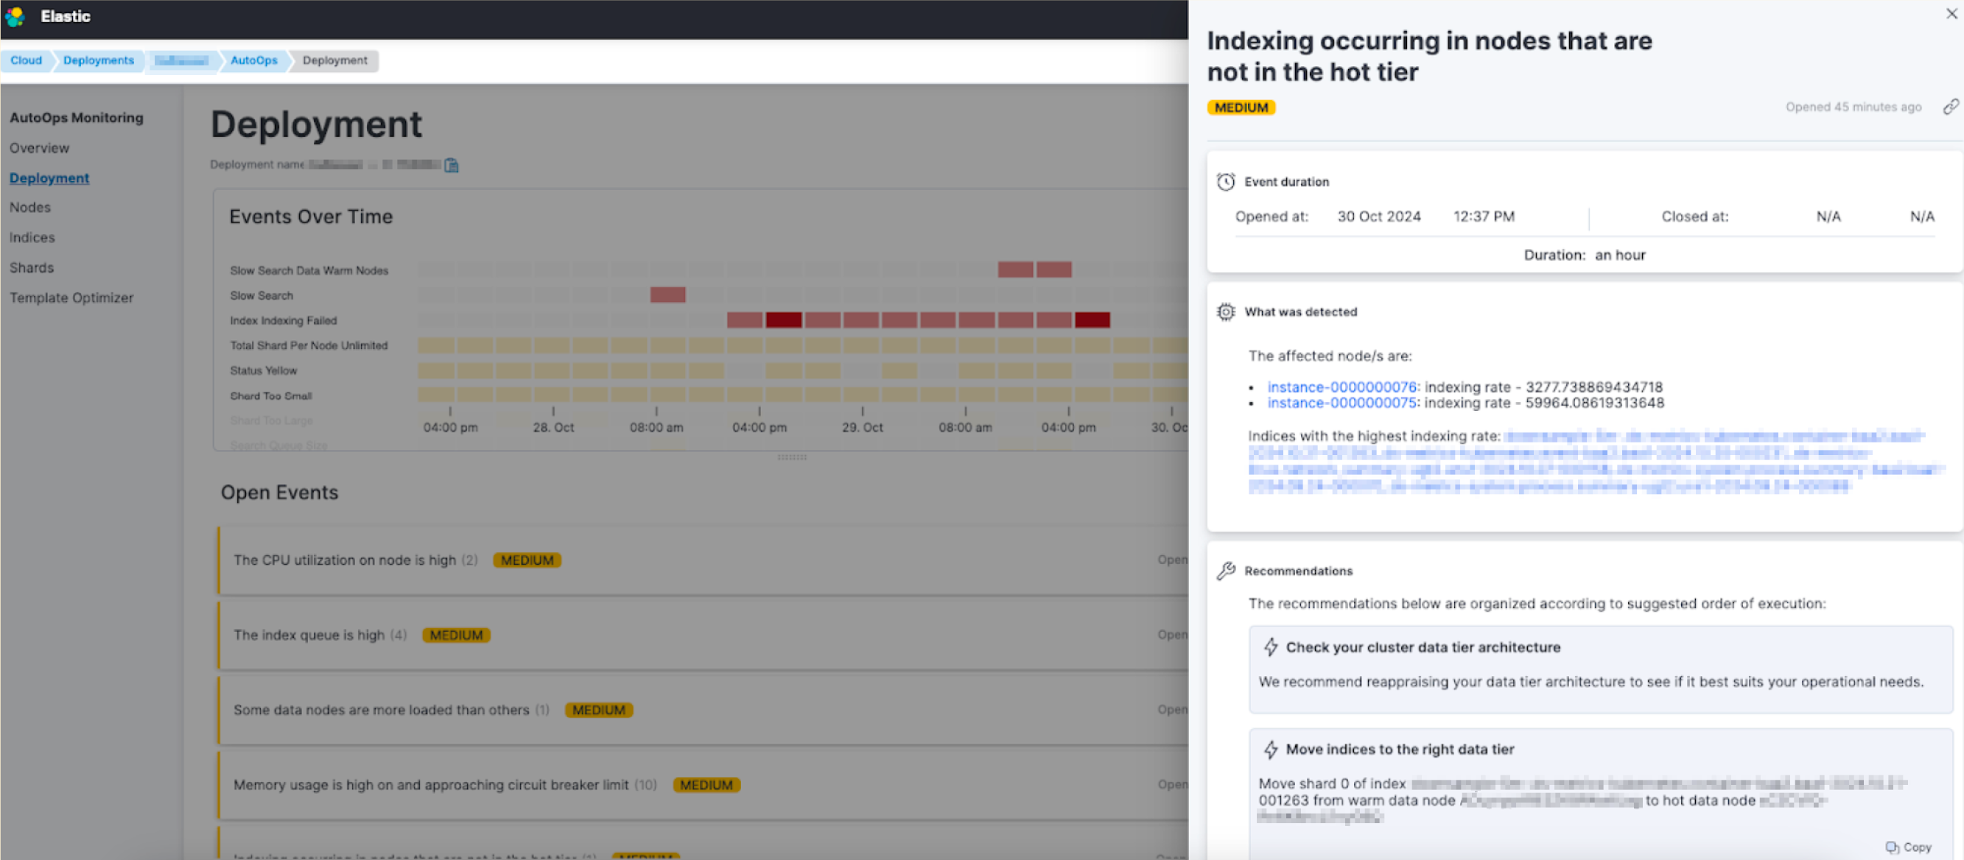
Task: Click lightning icon on Move indices recommendation
Action: (x=1270, y=750)
